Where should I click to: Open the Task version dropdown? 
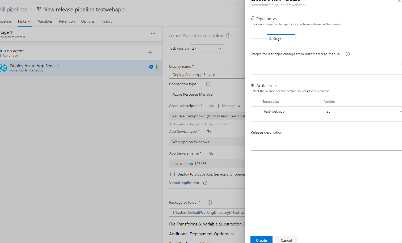207,49
